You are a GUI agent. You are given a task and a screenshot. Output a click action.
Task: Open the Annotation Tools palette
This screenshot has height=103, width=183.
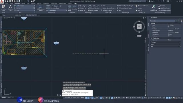point(3,8)
